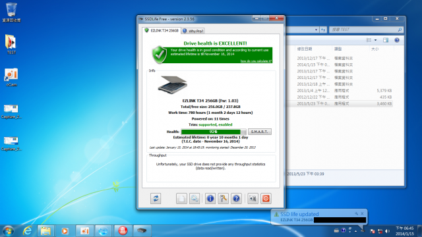The image size is (422, 237).
Task: Click the SSD drive picture in Info
Action: pos(173,85)
